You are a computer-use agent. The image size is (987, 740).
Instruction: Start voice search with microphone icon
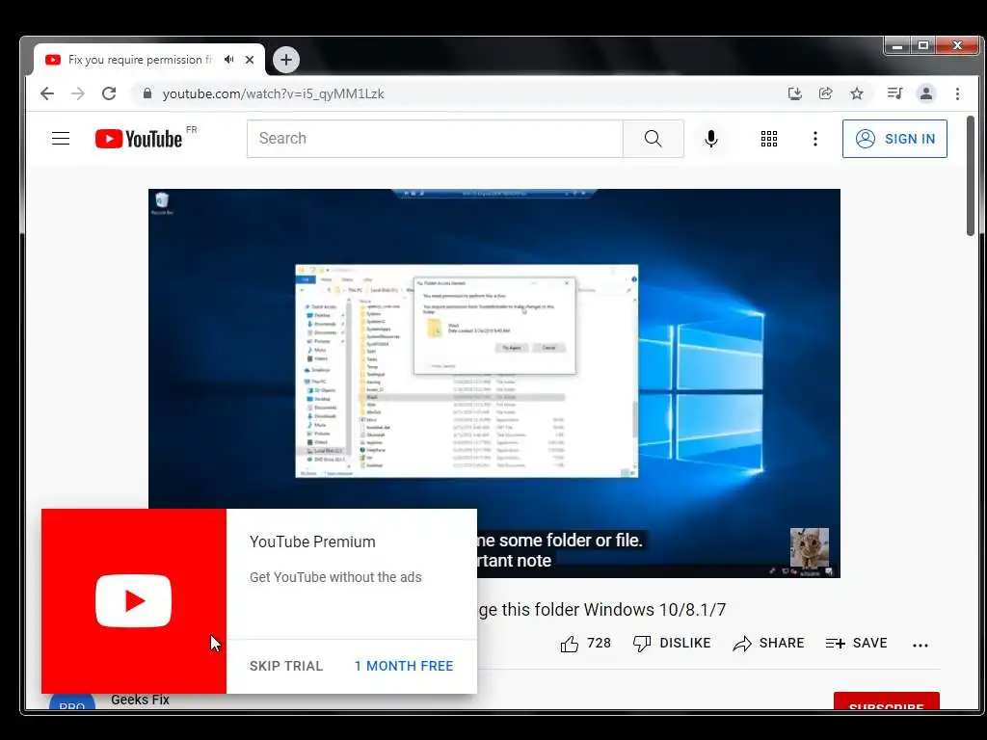click(710, 139)
